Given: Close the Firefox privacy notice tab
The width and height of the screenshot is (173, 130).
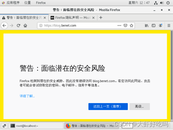Looking at the screenshot, I should coord(93,18).
